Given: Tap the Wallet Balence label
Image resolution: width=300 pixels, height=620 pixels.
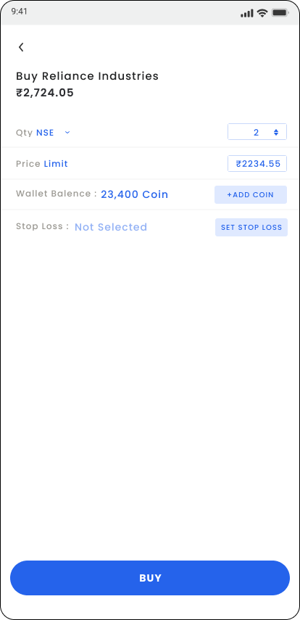Looking at the screenshot, I should (56, 194).
